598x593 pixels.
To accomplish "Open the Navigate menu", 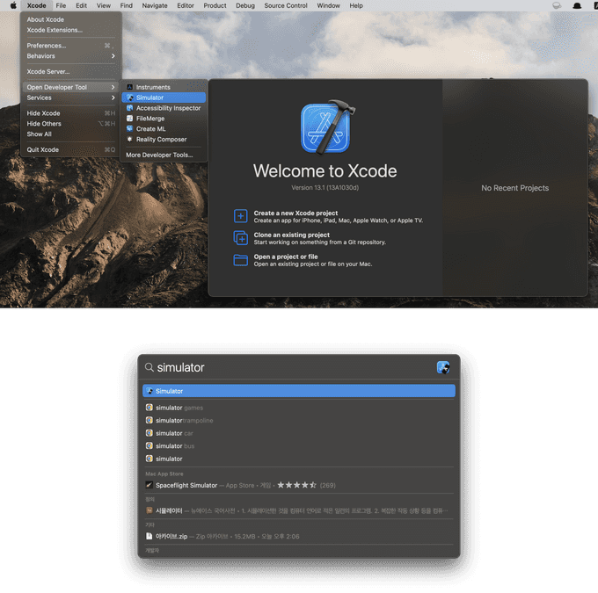I will point(155,5).
